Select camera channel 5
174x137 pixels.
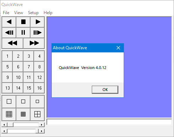tap(7, 67)
